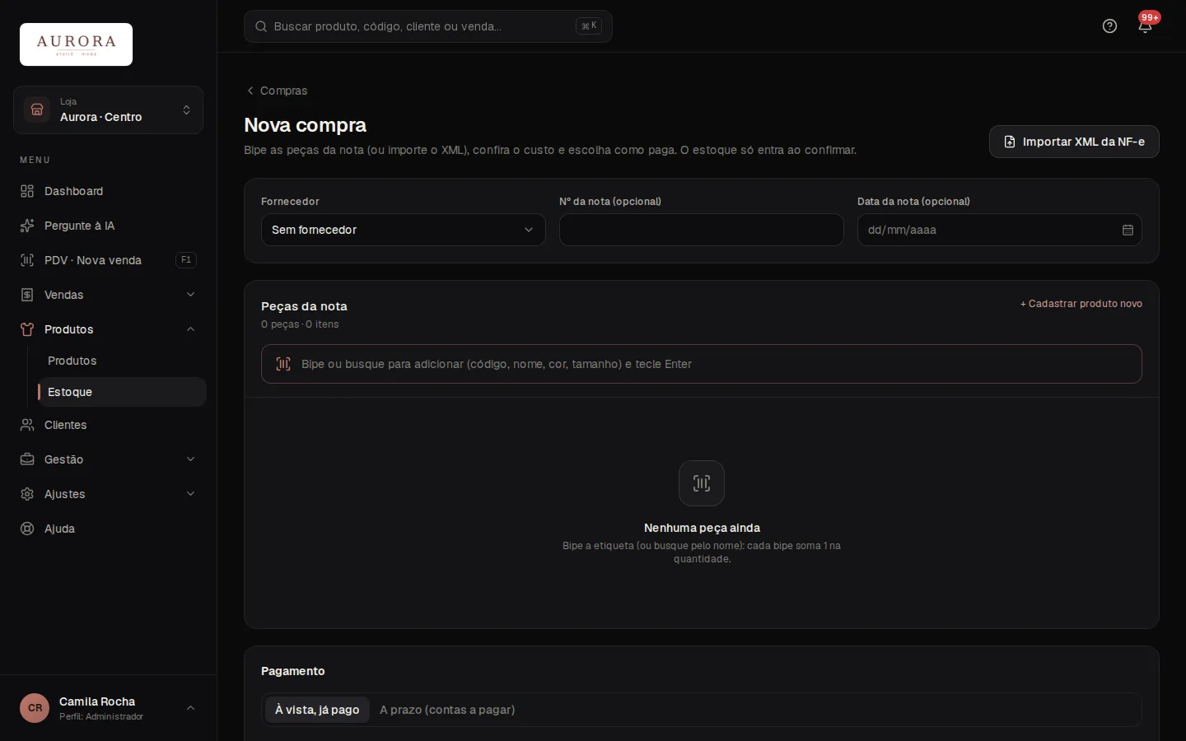Expand the Gestão submenu chevron
The height and width of the screenshot is (741, 1186).
[x=190, y=459]
